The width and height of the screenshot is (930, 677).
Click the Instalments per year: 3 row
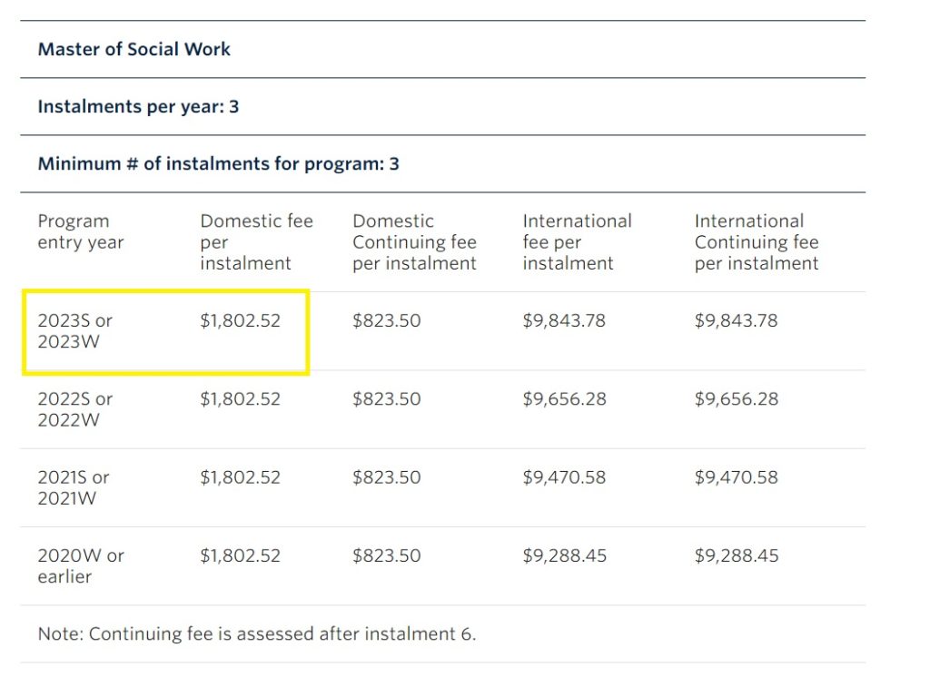tap(138, 106)
